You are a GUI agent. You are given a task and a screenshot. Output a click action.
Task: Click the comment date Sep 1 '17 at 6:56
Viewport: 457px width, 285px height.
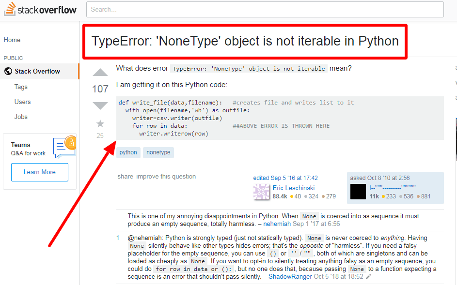316,224
